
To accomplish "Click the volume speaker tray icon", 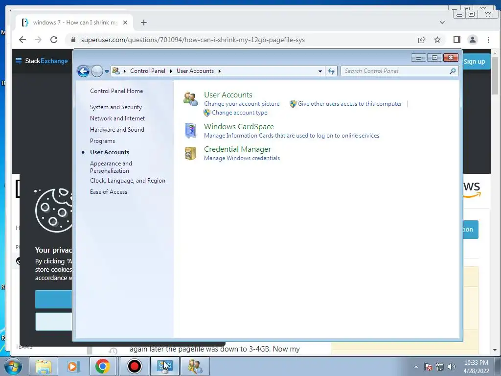I will 451,367.
